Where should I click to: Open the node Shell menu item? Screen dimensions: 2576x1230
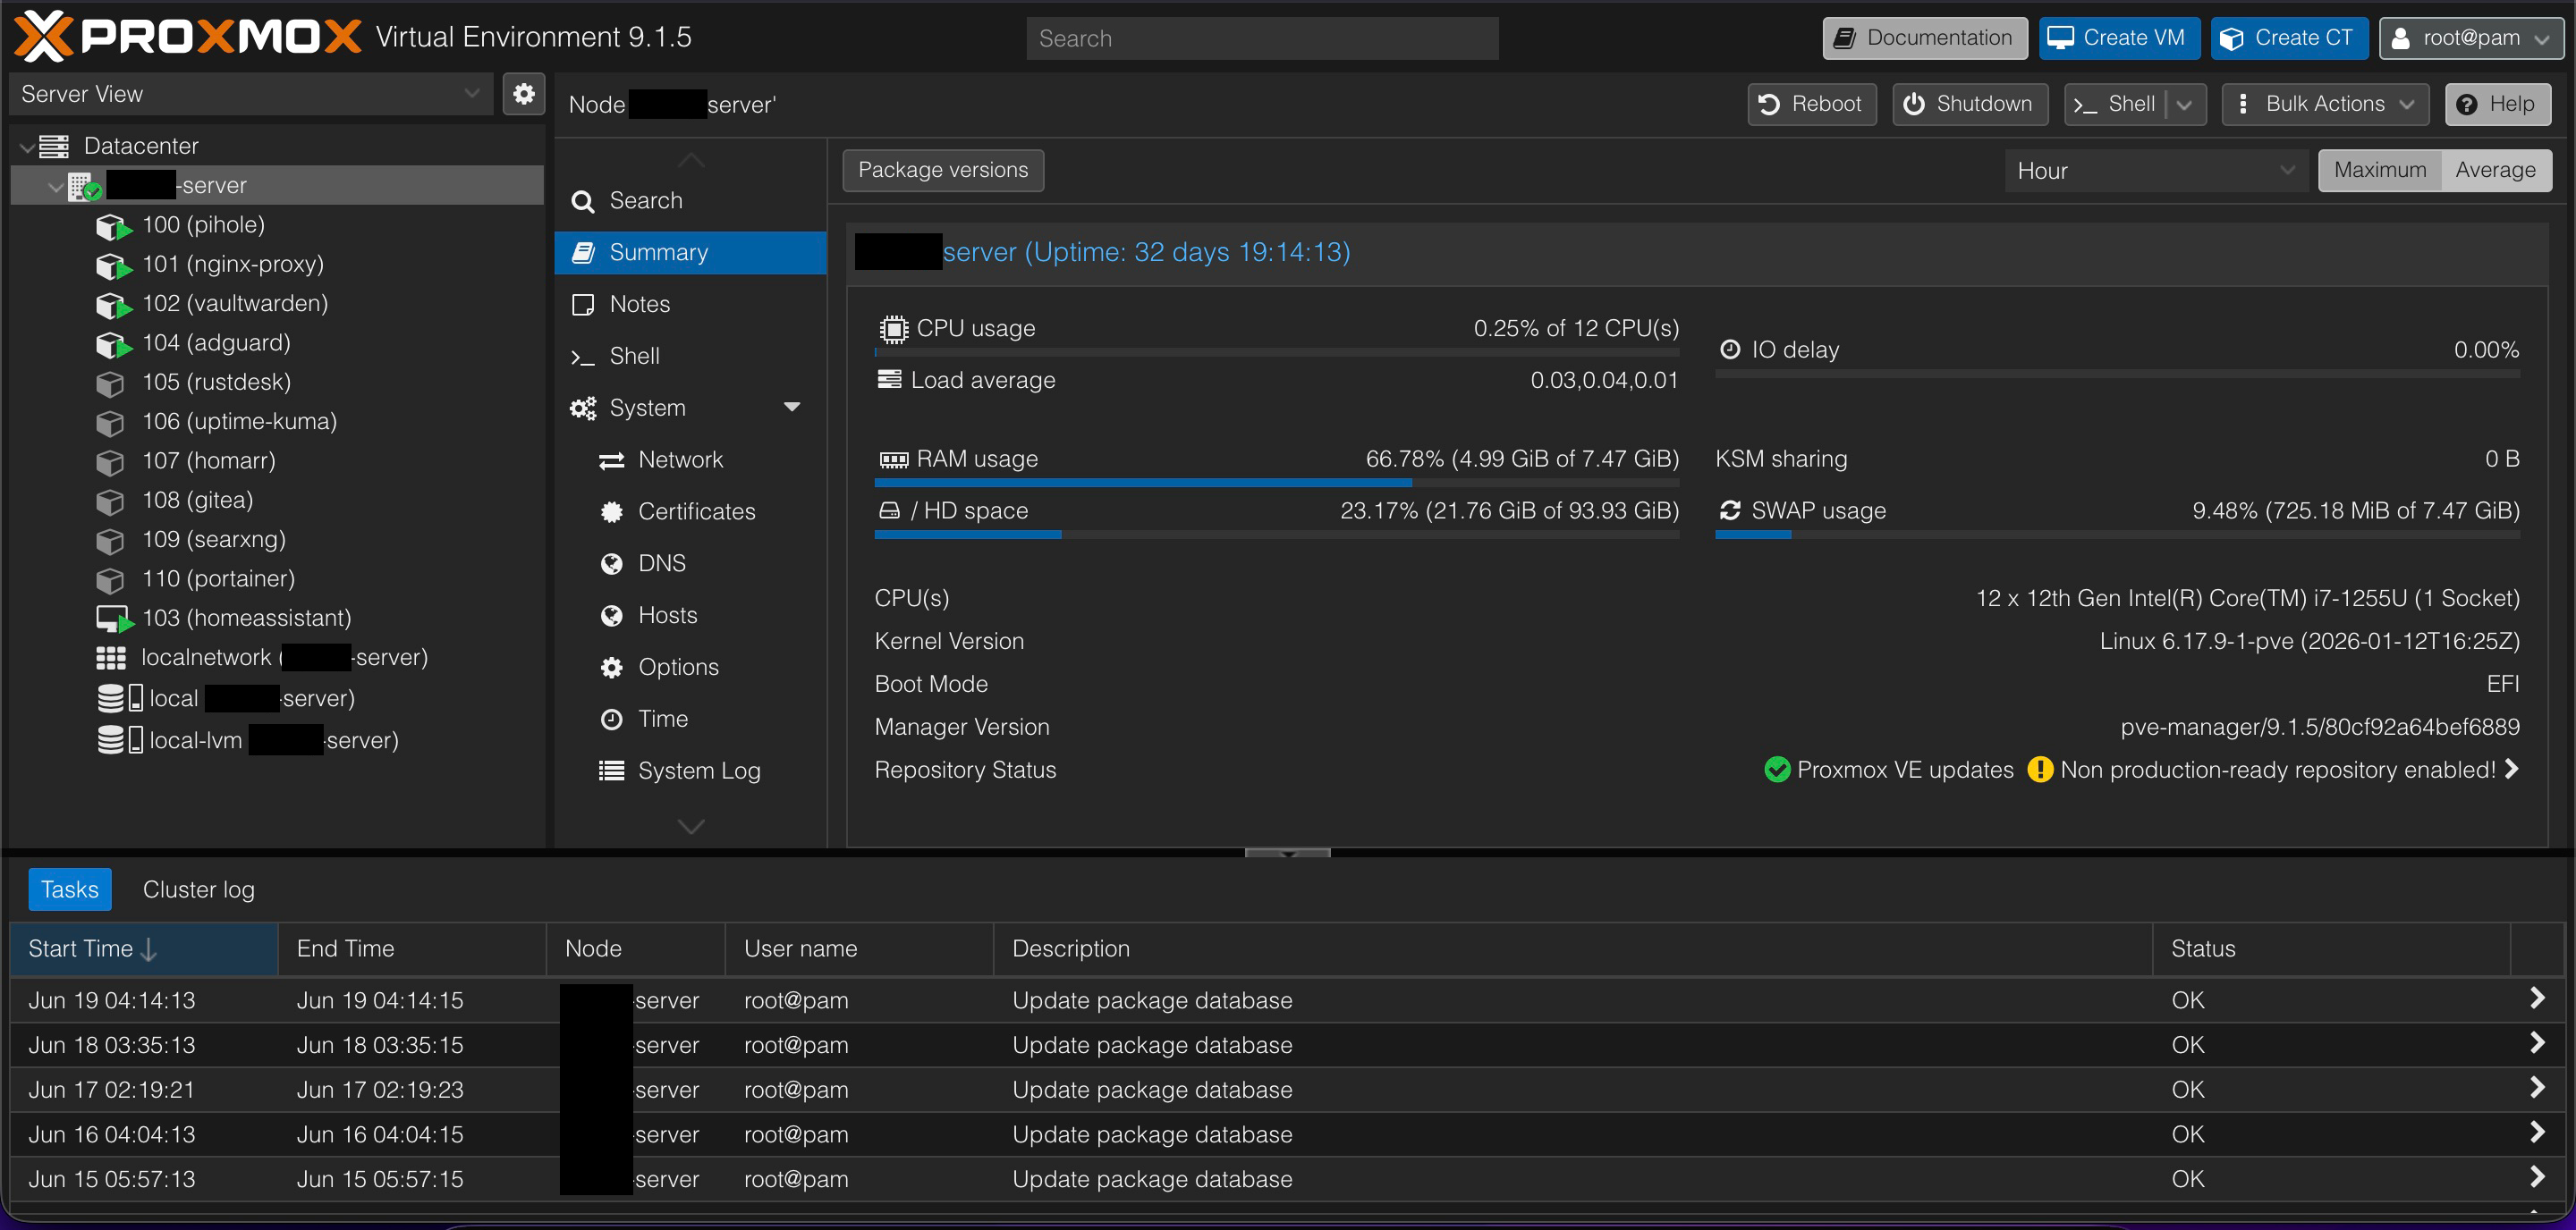pyautogui.click(x=690, y=357)
